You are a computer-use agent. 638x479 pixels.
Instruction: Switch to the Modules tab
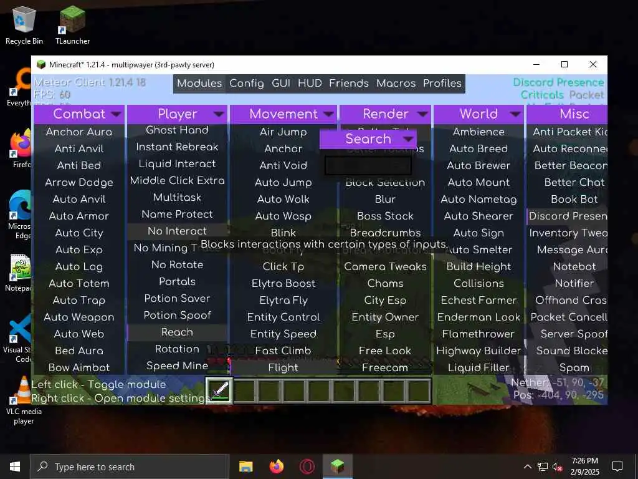click(199, 84)
